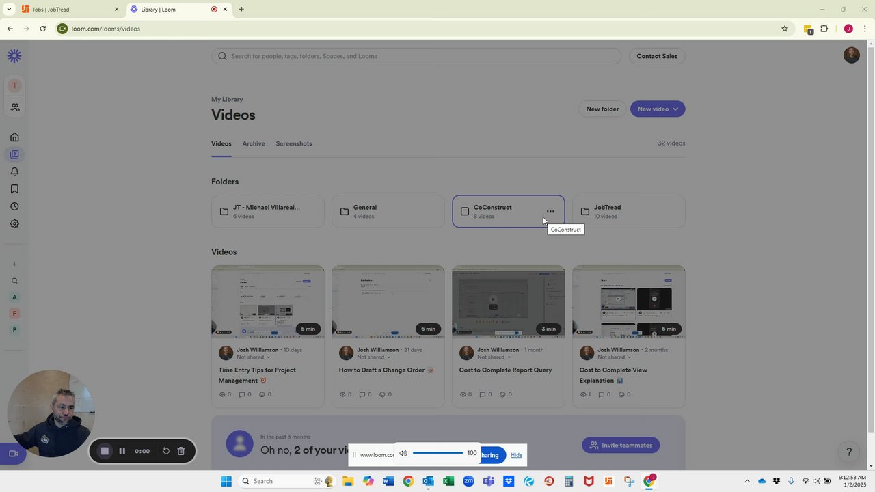Switch to Jobs | JobTread browser tab

coord(70,10)
